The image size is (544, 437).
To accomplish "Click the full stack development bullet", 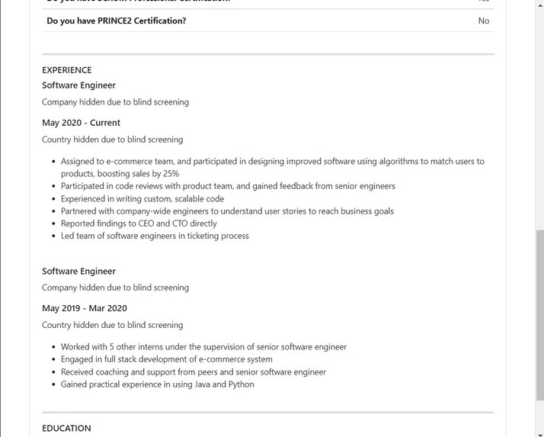I will (x=167, y=359).
